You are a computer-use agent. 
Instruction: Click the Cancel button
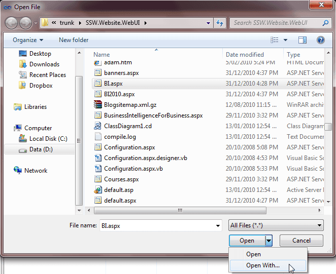click(x=301, y=241)
